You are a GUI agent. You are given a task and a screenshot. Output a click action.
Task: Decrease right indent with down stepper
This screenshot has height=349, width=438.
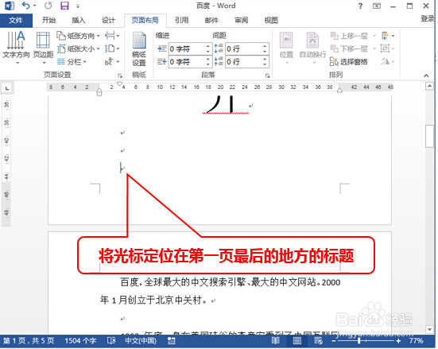point(207,64)
